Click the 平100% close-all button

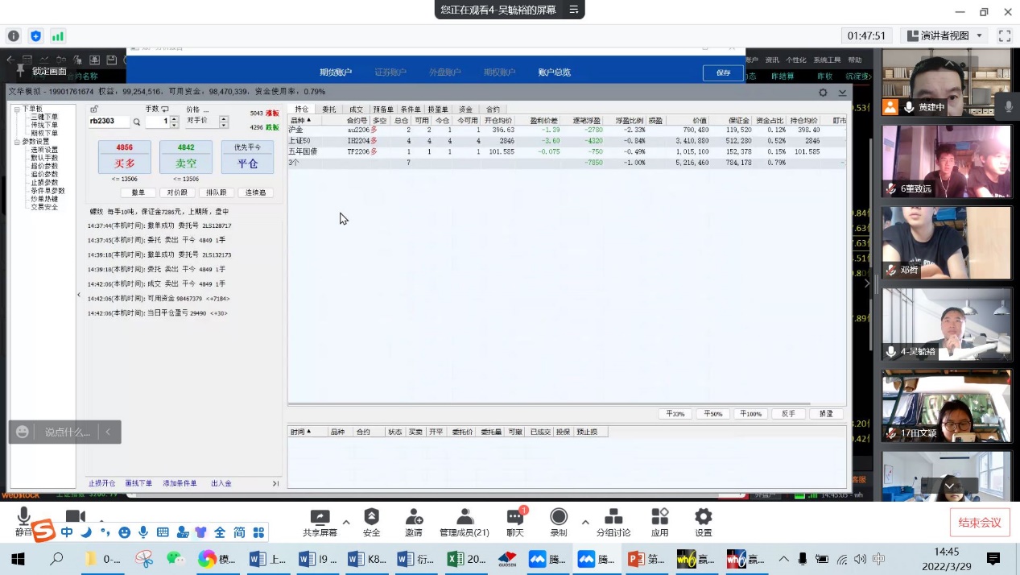[750, 414]
